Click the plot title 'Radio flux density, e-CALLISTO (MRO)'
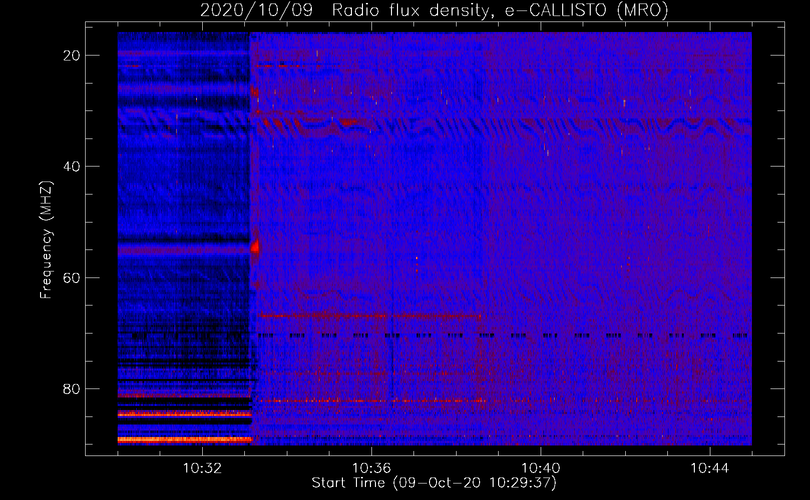Viewport: 810px width, 500px height. (500, 10)
